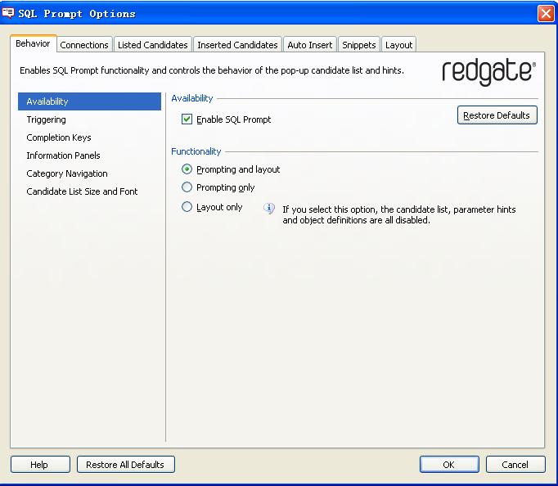
Task: Select Prompting and layout radio option
Action: (x=187, y=169)
